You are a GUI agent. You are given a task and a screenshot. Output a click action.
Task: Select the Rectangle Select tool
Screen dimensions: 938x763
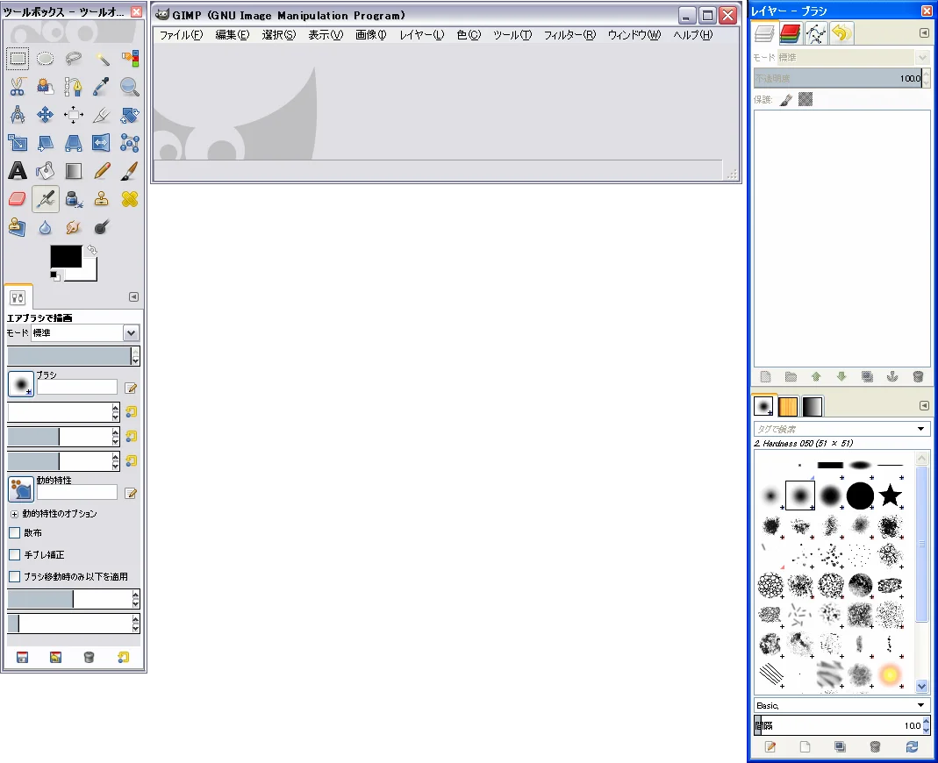point(18,59)
